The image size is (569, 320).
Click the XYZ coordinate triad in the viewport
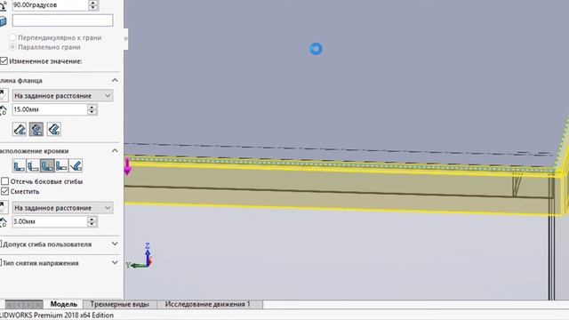click(x=140, y=257)
